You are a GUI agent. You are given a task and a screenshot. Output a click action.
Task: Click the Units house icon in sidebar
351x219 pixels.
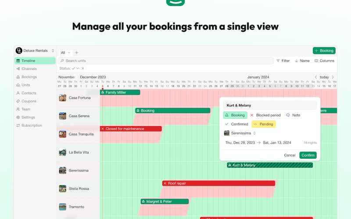(x=18, y=85)
